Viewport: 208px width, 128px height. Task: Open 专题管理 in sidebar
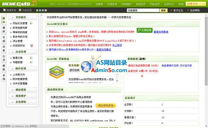coord(18,62)
